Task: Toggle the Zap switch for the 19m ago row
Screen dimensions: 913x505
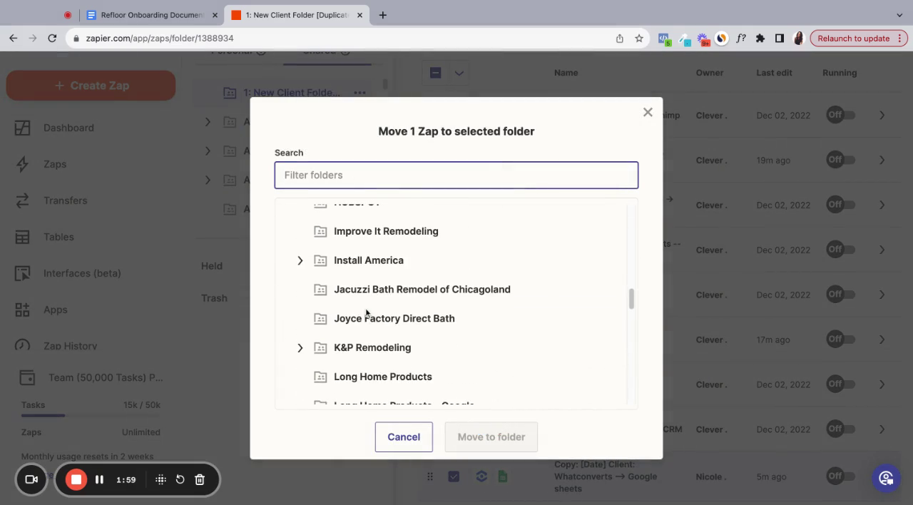Action: (x=841, y=160)
